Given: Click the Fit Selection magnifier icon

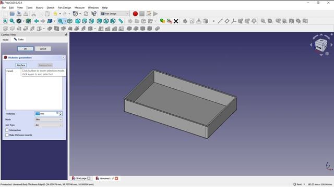Looking at the screenshot, I should 12,21.
